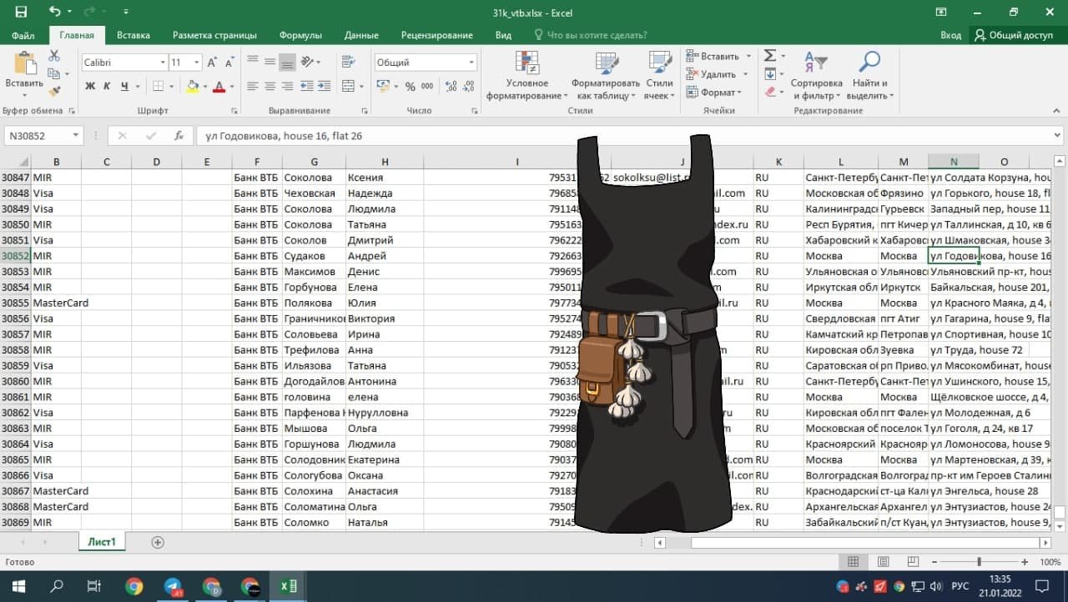Click Общий доступ share button
The width and height of the screenshot is (1068, 602).
pos(1014,35)
